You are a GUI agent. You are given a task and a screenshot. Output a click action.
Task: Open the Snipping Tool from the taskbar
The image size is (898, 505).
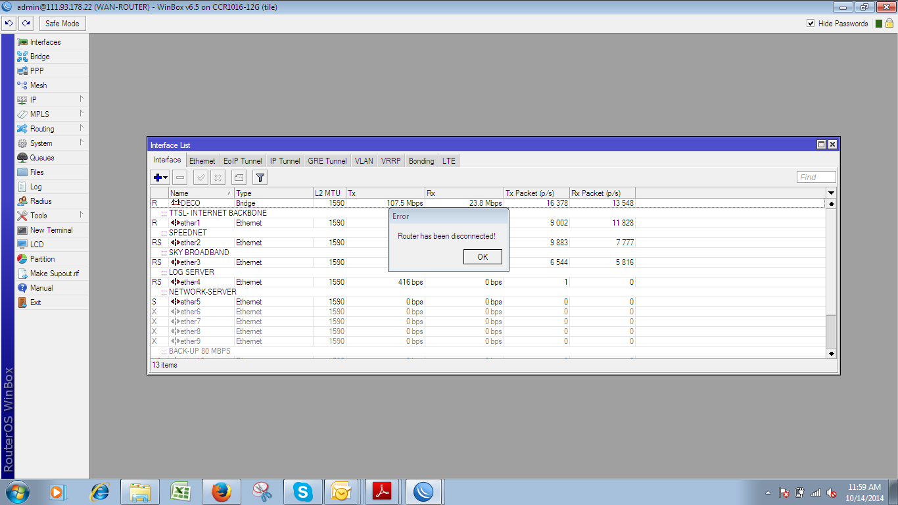click(x=262, y=492)
